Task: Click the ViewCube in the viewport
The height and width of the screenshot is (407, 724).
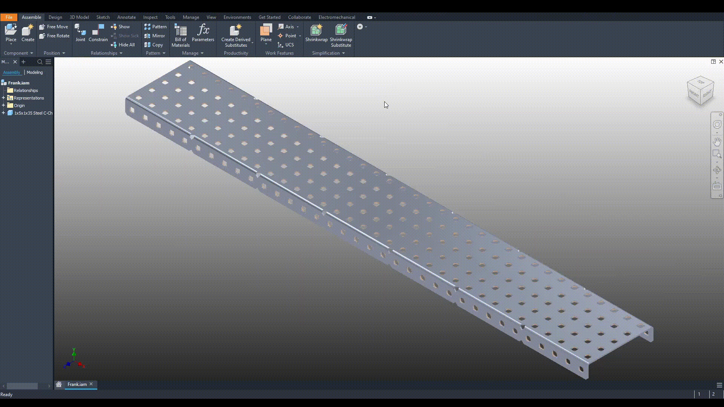Action: pos(701,92)
